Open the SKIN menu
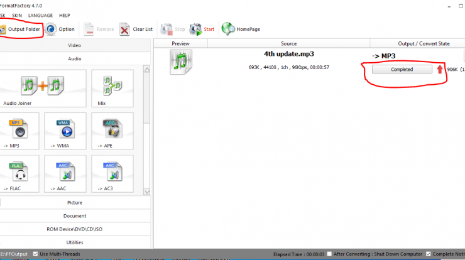Viewport: 465px width, 260px height. point(17,16)
